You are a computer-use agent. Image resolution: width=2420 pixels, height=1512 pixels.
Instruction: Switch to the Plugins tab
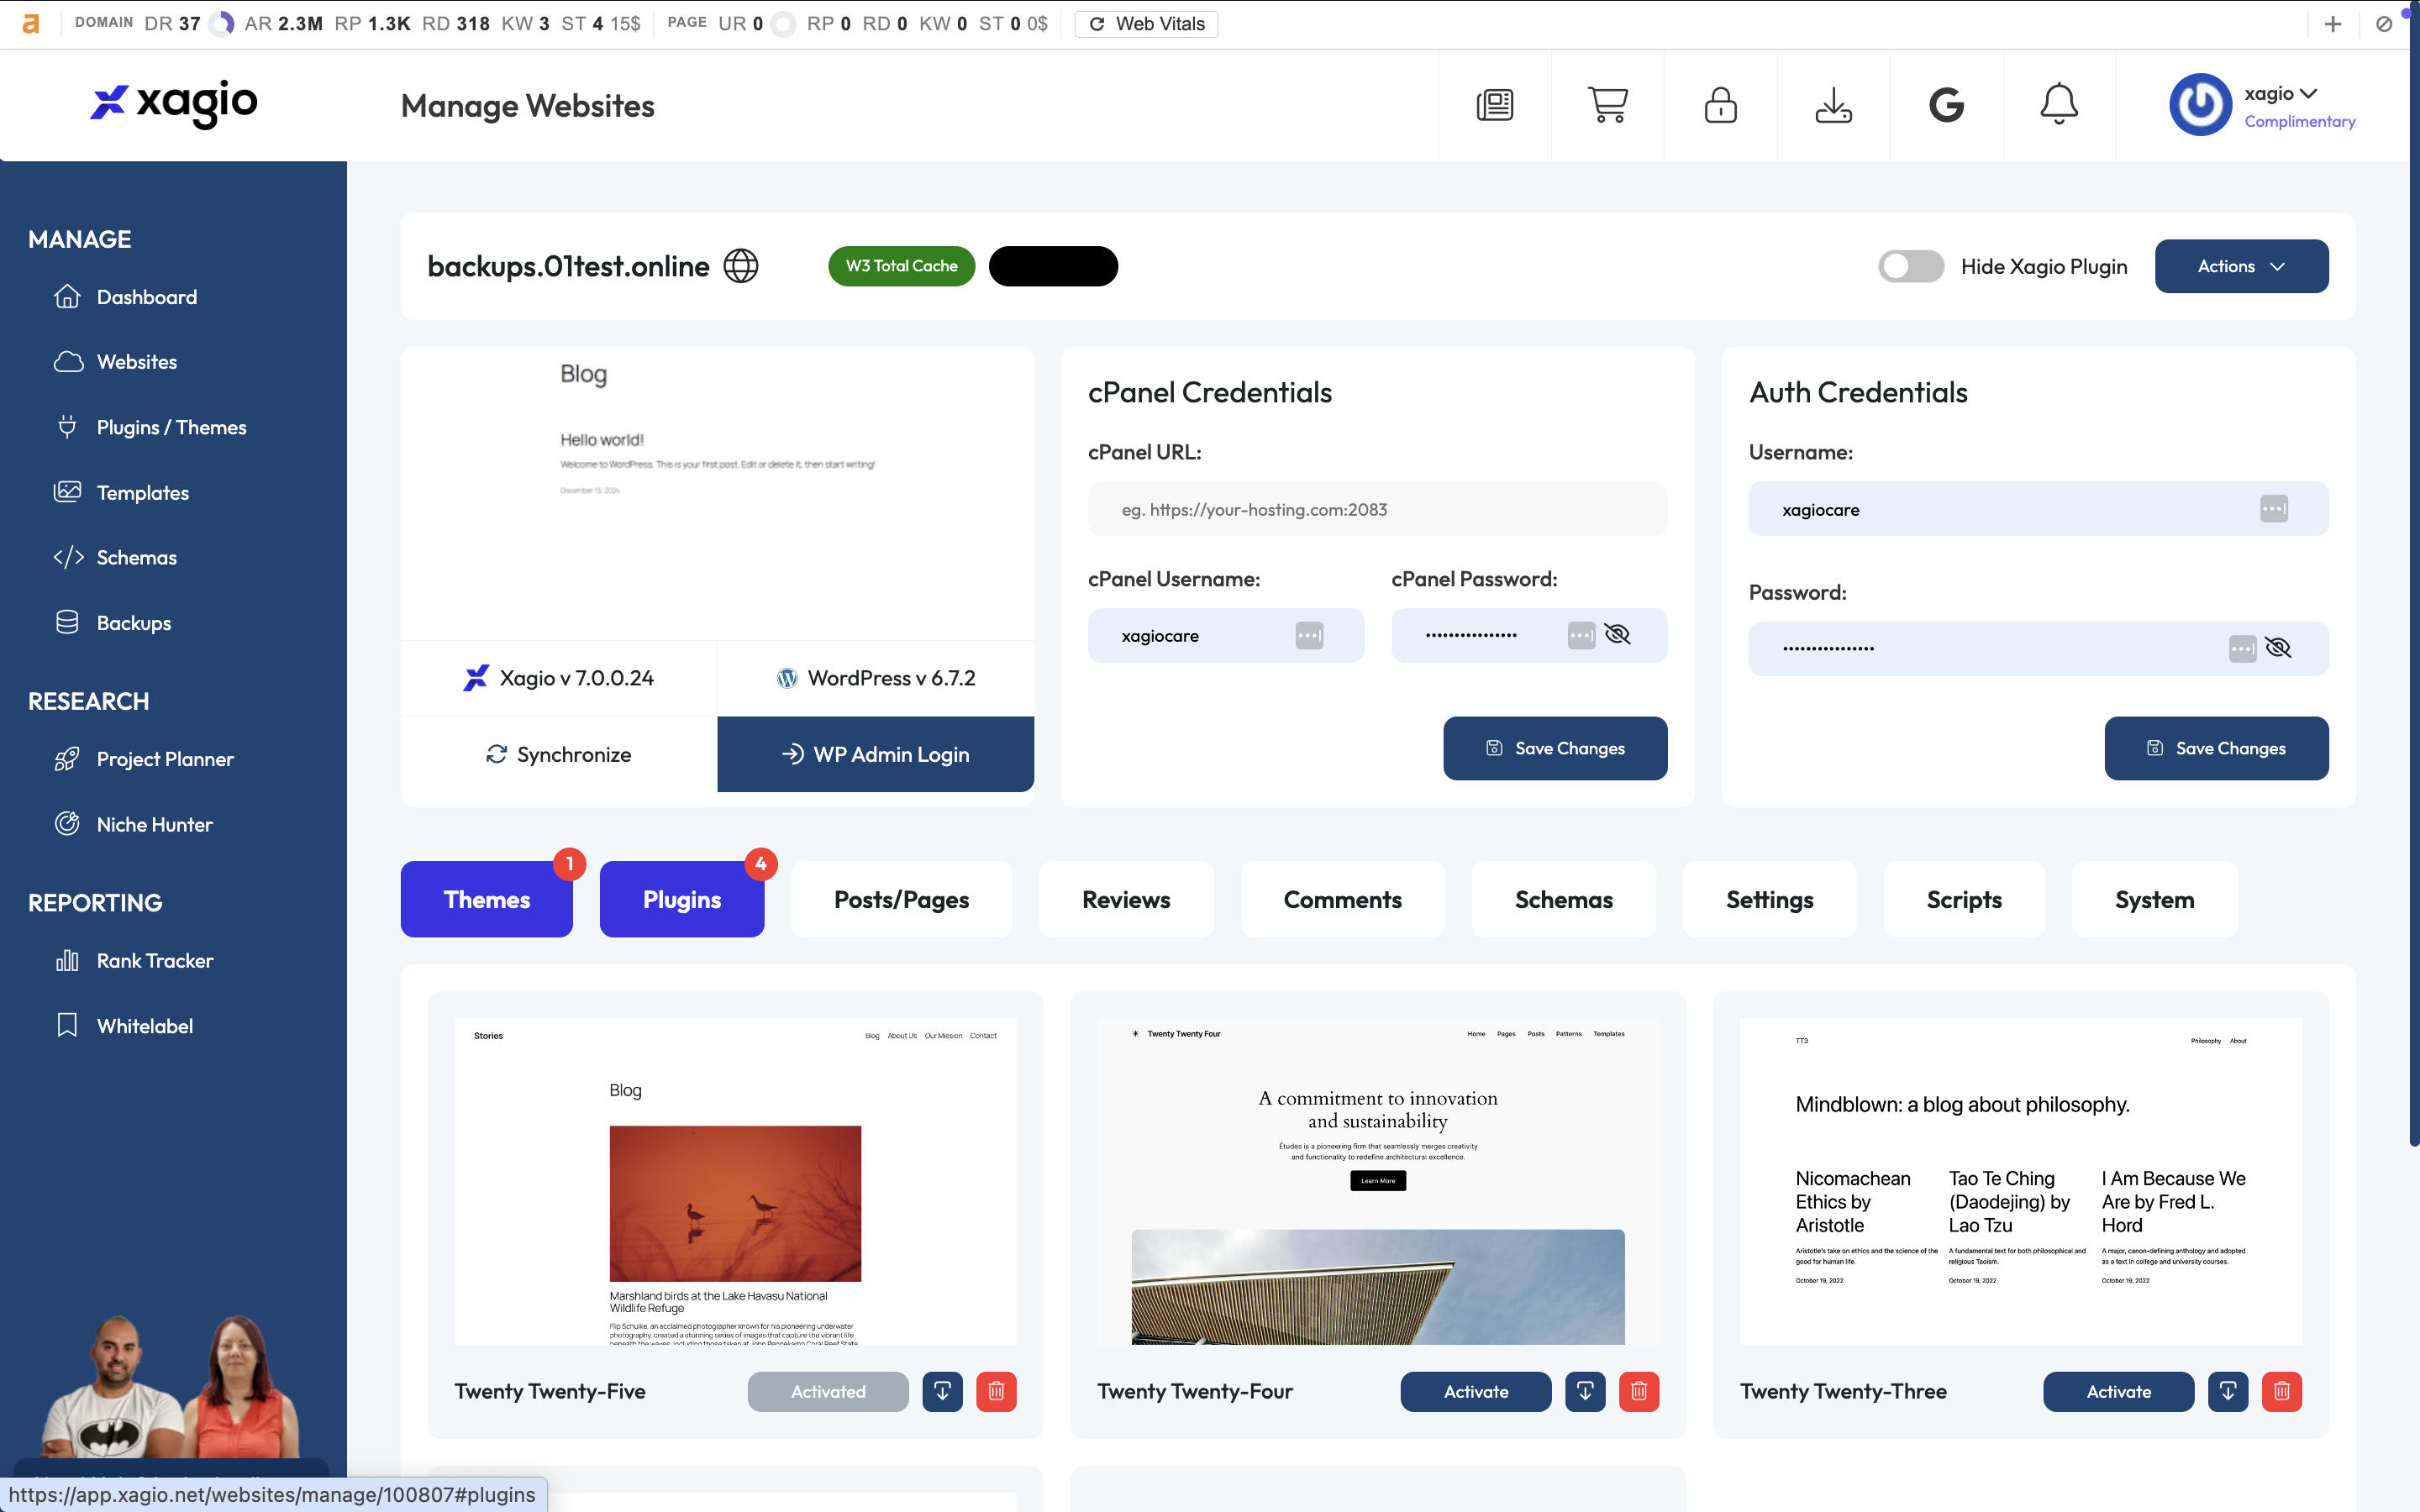click(x=682, y=899)
